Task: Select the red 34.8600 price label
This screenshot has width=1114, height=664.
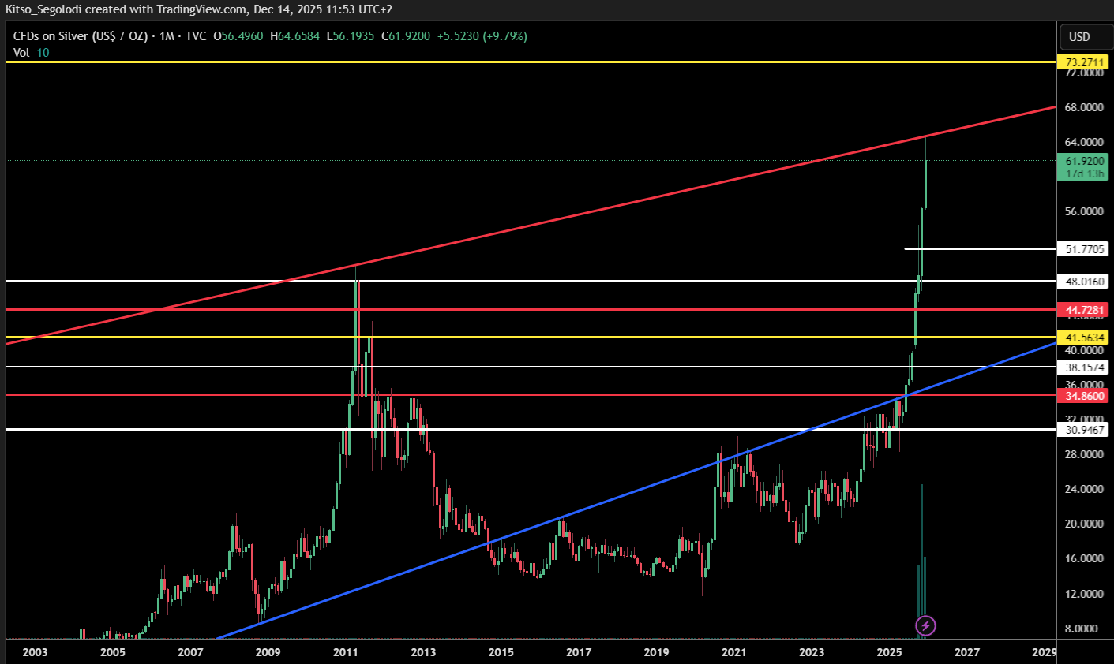Action: (x=1084, y=396)
